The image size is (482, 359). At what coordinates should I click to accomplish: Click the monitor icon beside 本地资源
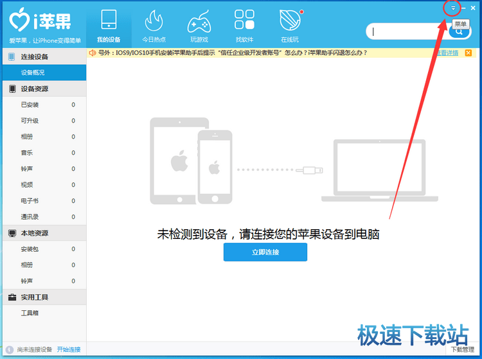pyautogui.click(x=12, y=233)
